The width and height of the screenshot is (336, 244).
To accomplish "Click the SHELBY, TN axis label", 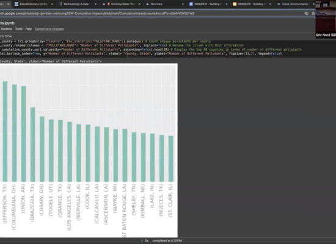I will click(134, 199).
